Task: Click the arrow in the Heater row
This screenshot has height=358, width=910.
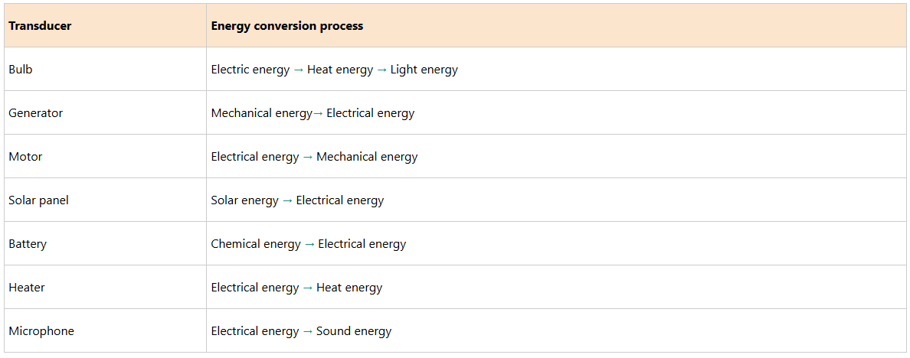Action: tap(307, 288)
